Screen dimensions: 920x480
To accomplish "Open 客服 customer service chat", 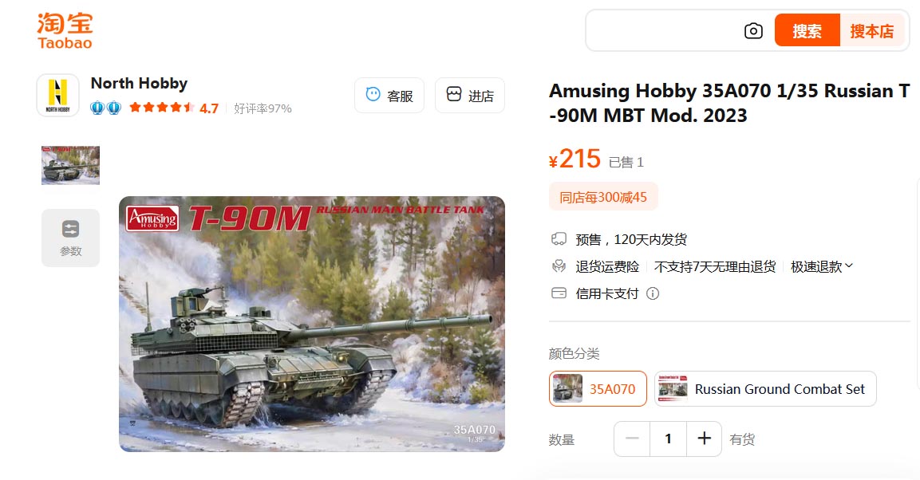I will point(389,96).
